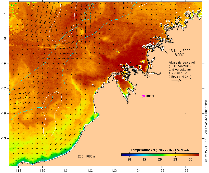Click the '126' longitude axis label
The width and height of the screenshot is (209, 173).
pyautogui.click(x=186, y=170)
